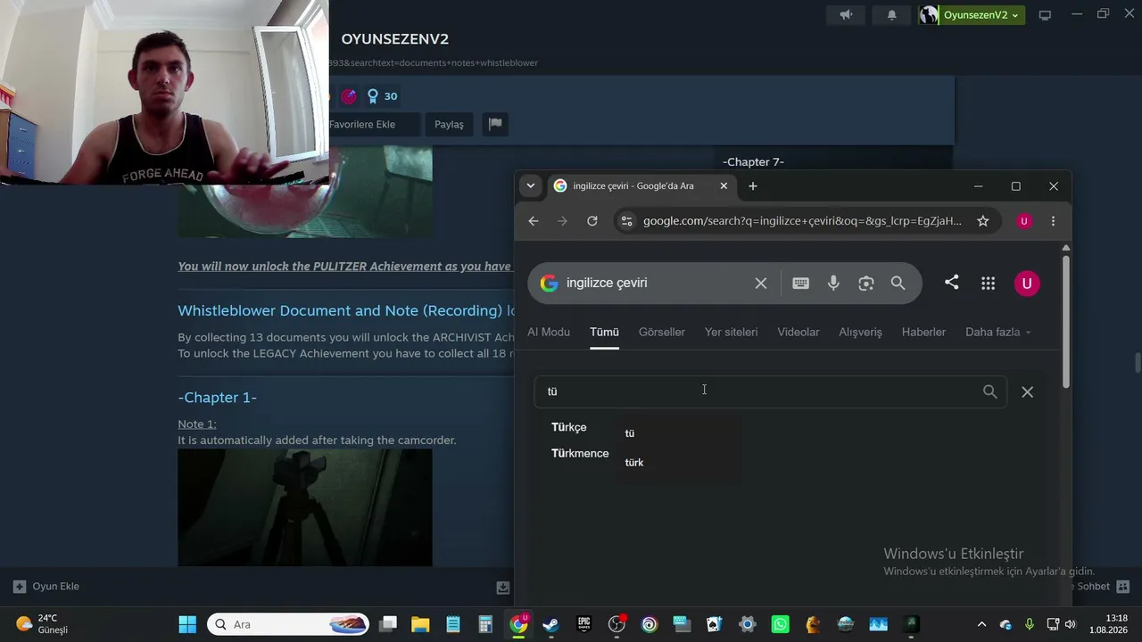Open a new Chrome tab
This screenshot has width=1142, height=642.
[753, 186]
